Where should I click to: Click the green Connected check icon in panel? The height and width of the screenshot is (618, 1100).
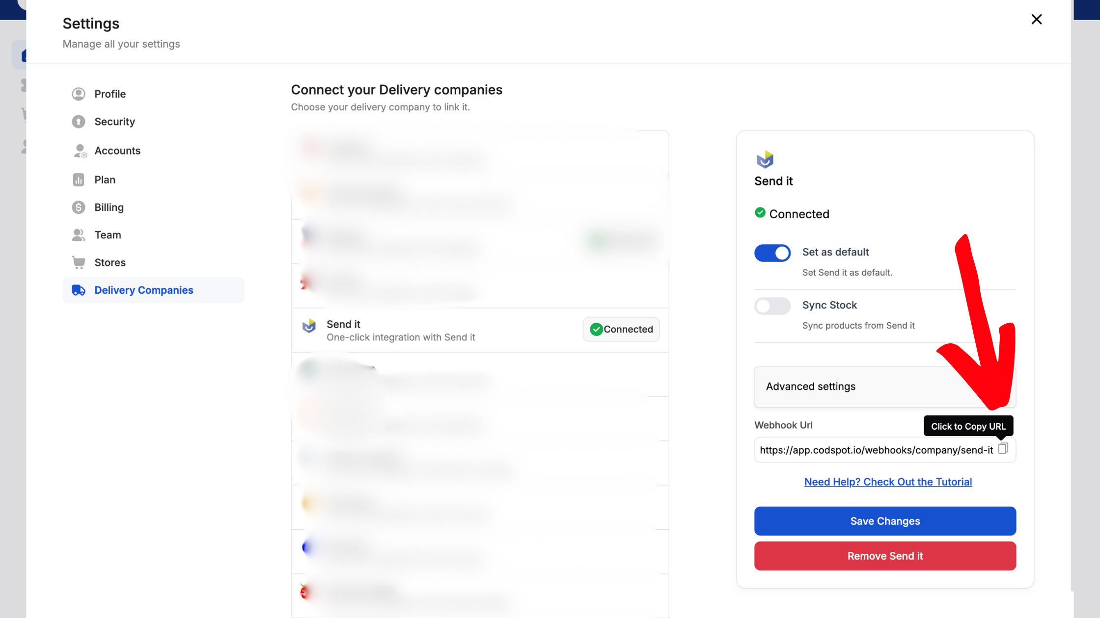pyautogui.click(x=760, y=212)
